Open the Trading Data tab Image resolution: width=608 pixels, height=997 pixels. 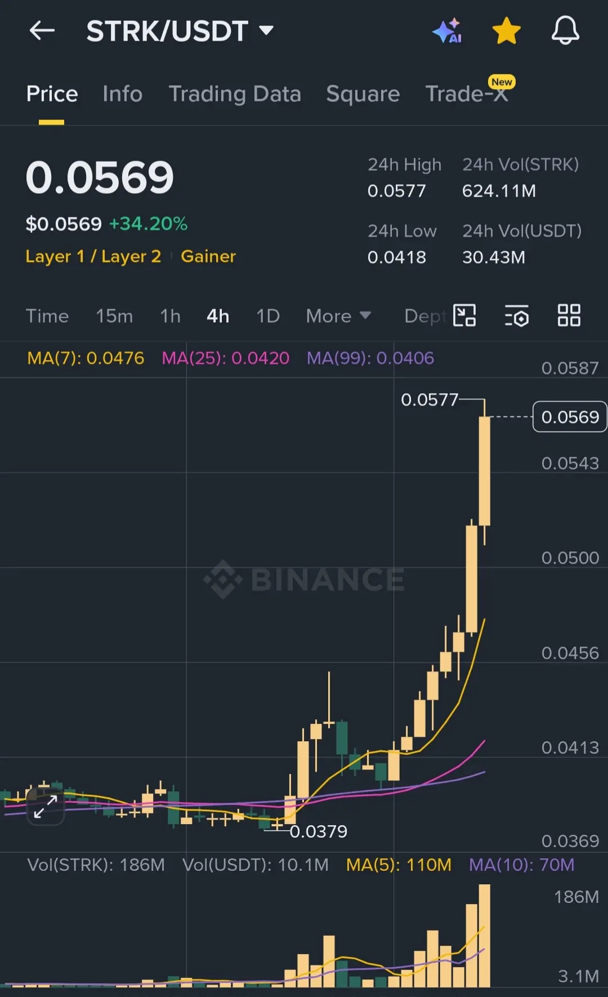[235, 94]
